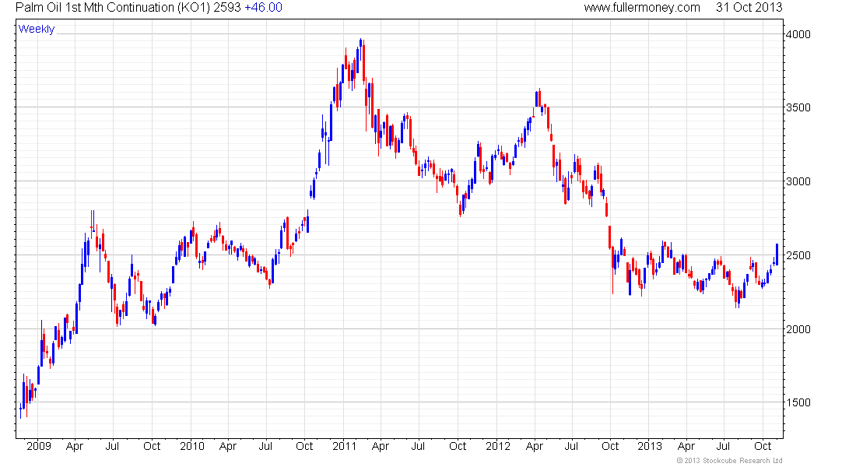Click the 2012 year axis label
Image resolution: width=856 pixels, height=467 pixels.
[498, 446]
